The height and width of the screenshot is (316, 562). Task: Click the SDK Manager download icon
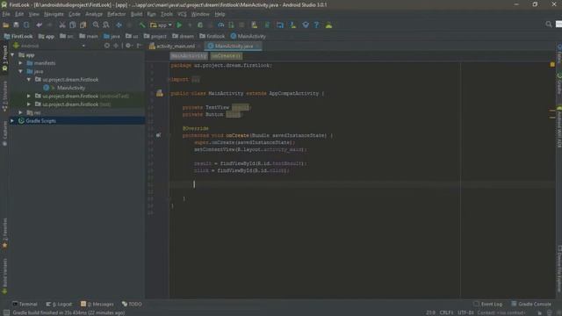pos(293,25)
